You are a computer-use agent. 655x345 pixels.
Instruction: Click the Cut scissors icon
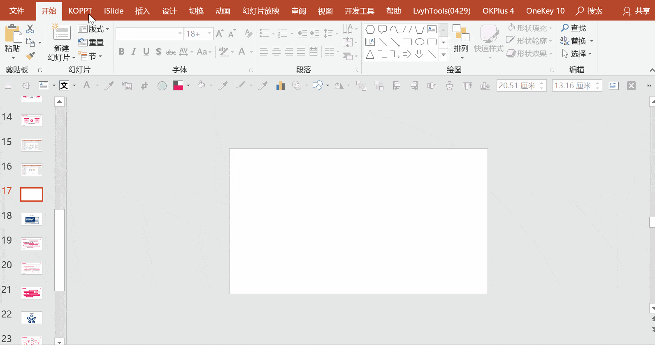coord(30,29)
